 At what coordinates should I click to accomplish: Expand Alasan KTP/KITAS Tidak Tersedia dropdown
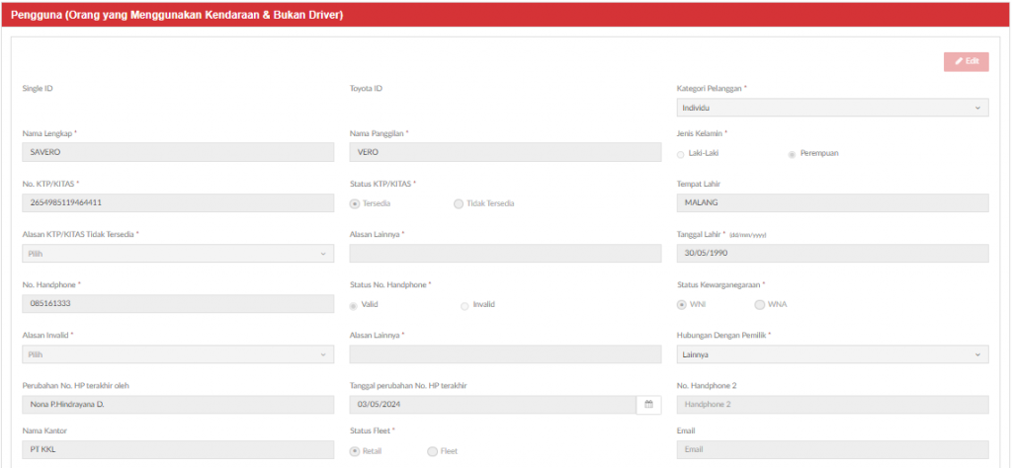(178, 254)
